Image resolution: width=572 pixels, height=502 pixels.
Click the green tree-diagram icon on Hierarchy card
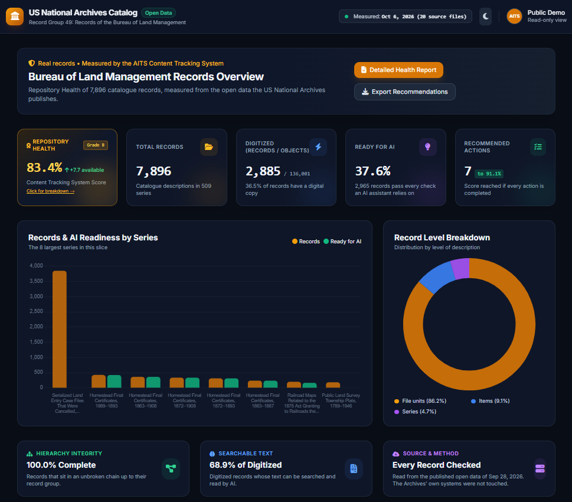click(x=171, y=468)
